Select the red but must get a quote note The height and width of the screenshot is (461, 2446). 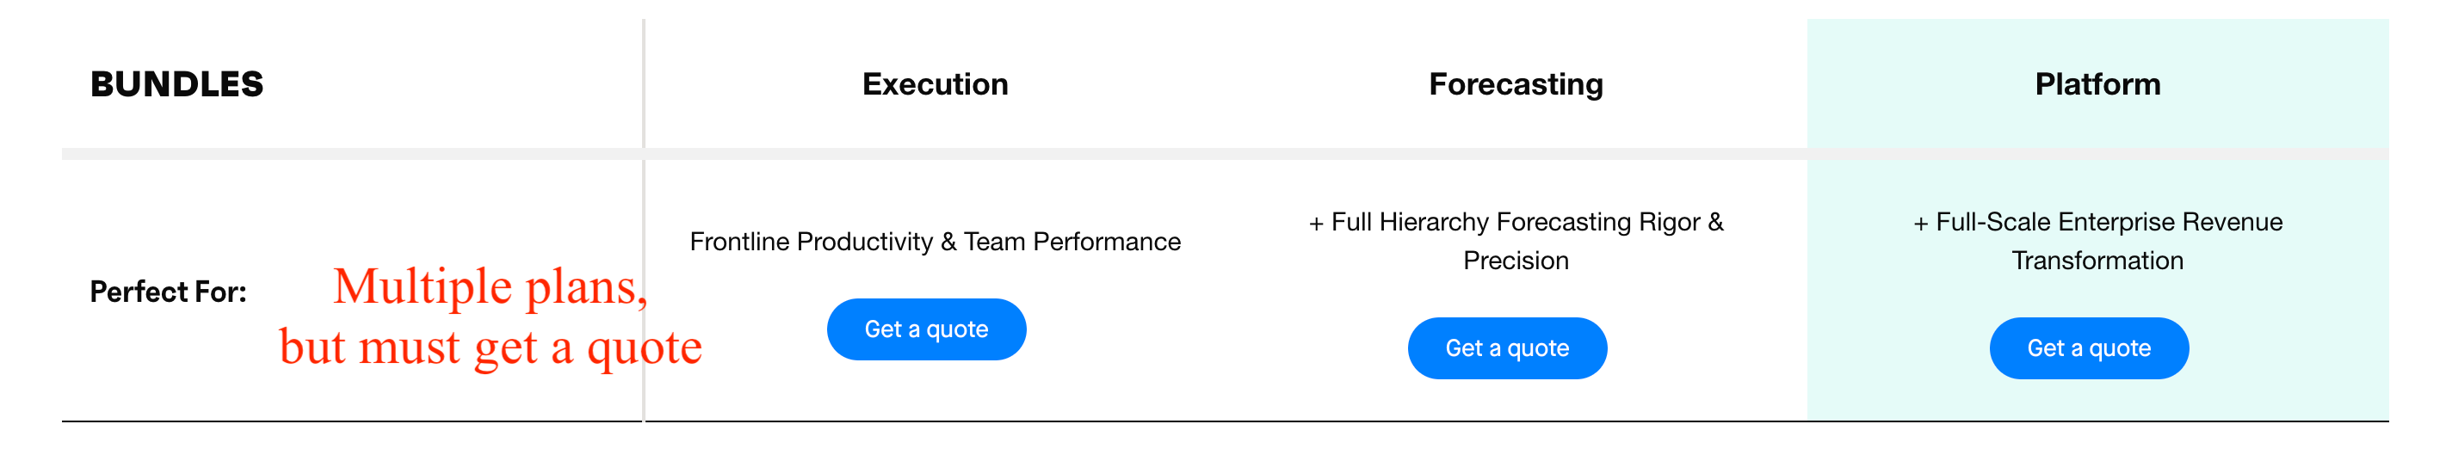tap(490, 347)
